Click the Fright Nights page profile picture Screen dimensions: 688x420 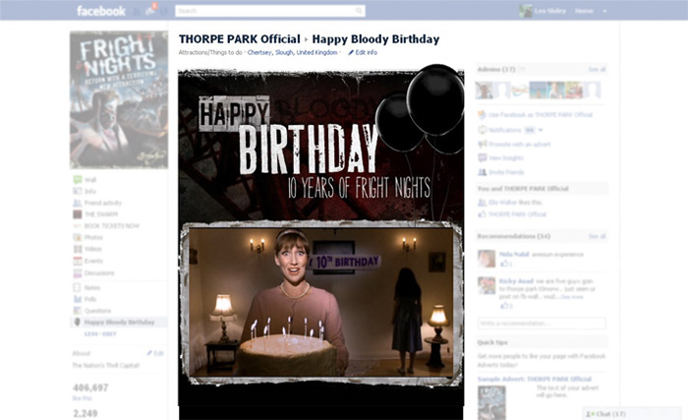tap(119, 99)
